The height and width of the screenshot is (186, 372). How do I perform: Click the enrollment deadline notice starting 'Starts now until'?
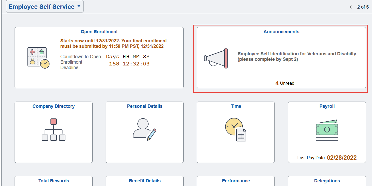114,44
